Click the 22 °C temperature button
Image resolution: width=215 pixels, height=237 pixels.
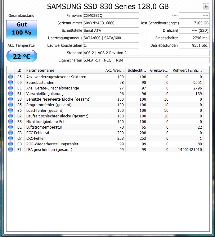pos(22,56)
